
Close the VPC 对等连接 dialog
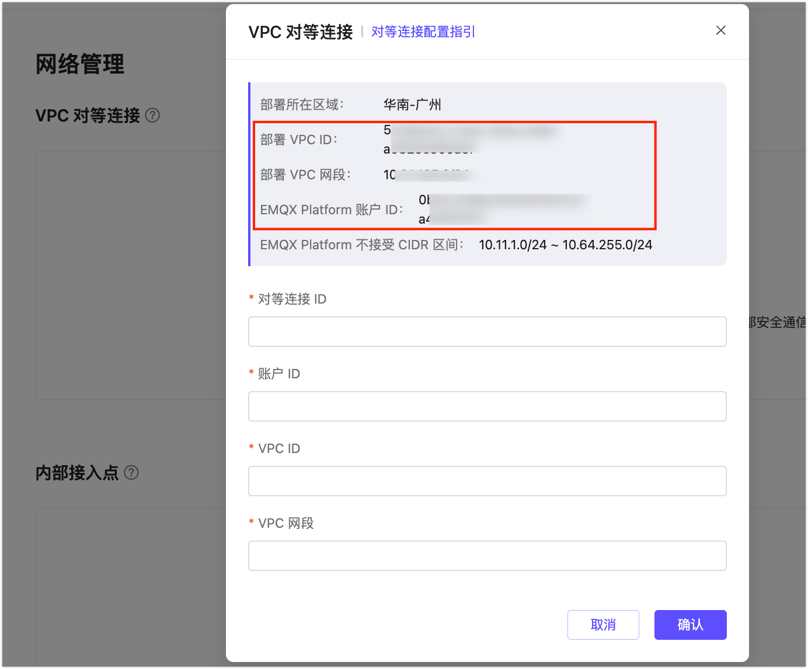pos(720,30)
